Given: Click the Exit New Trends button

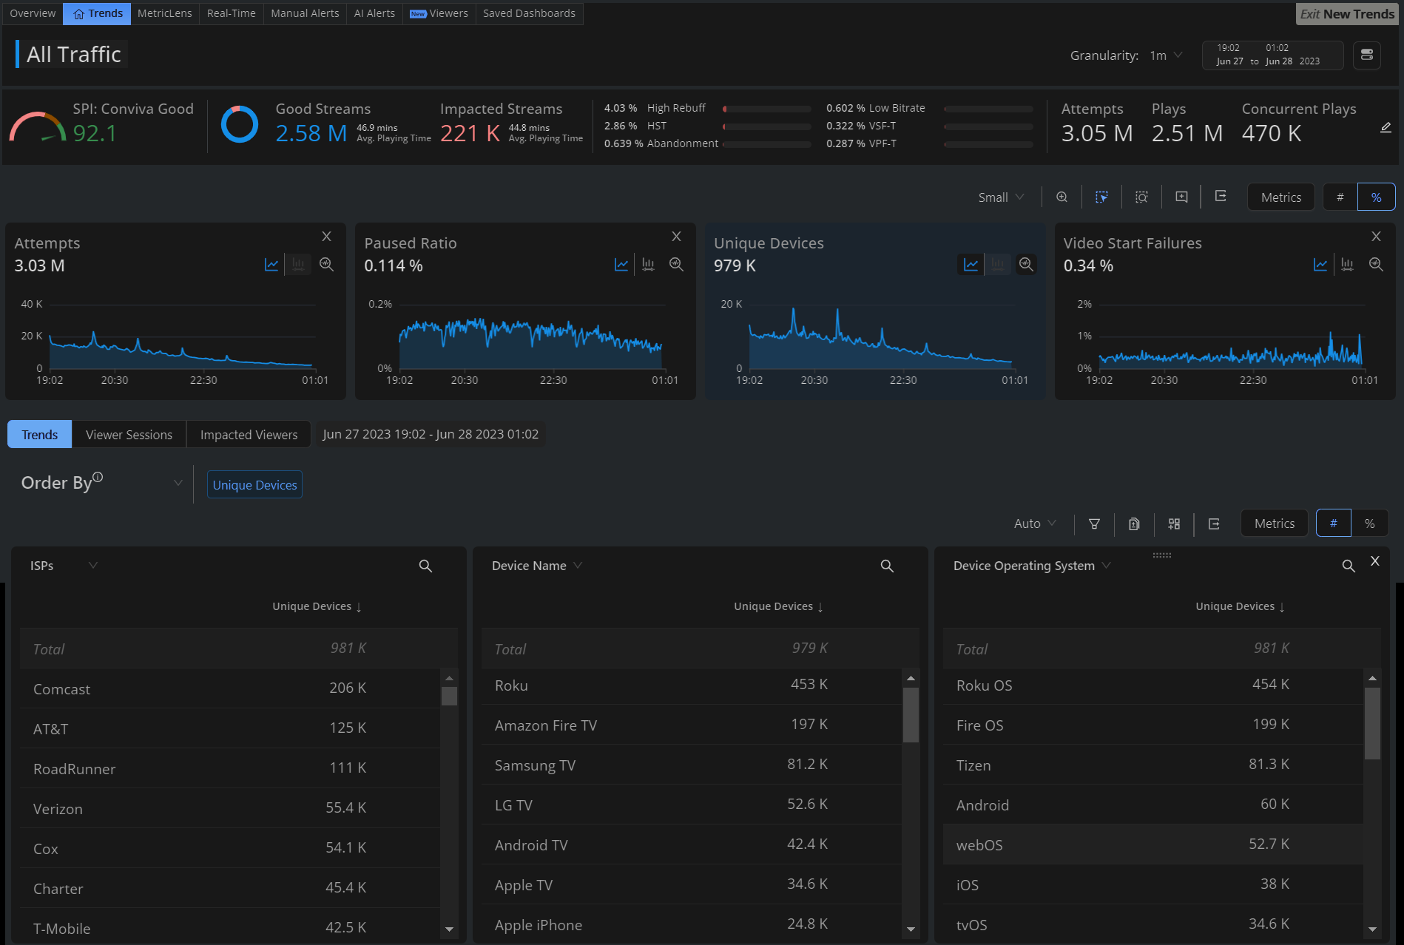Looking at the screenshot, I should 1346,13.
